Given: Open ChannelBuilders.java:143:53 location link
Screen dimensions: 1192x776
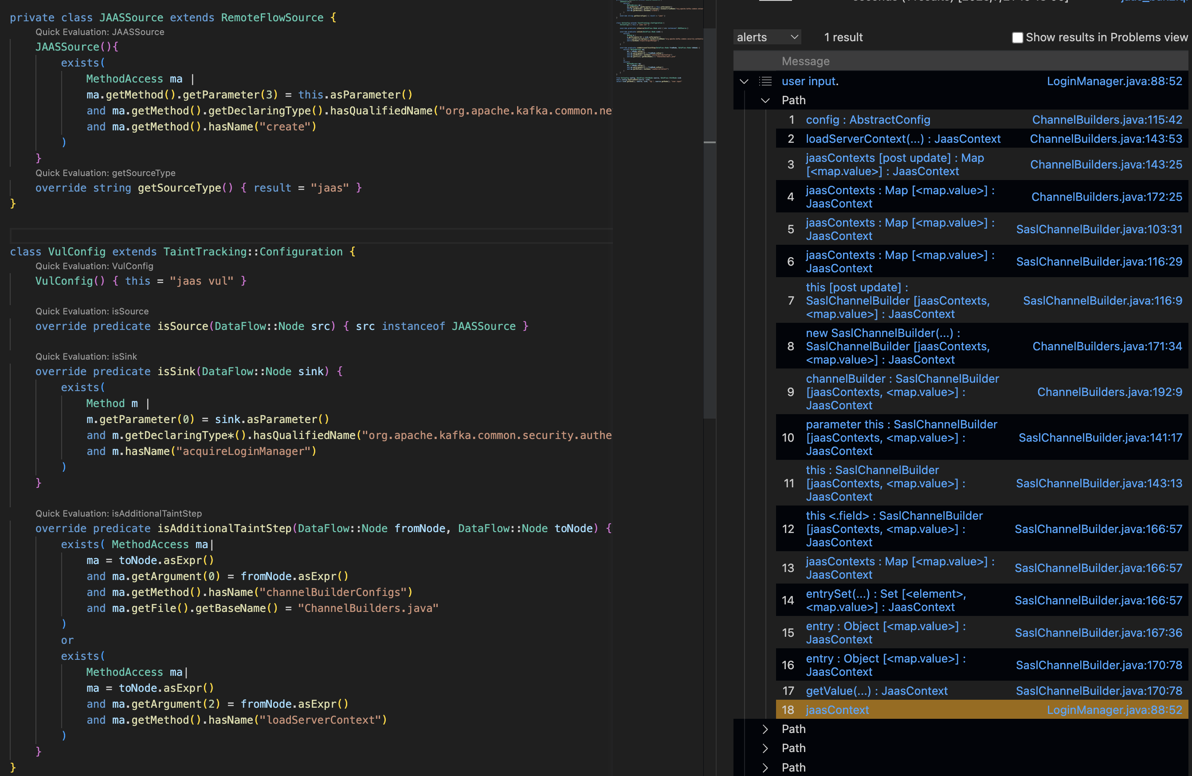Looking at the screenshot, I should click(x=1106, y=139).
